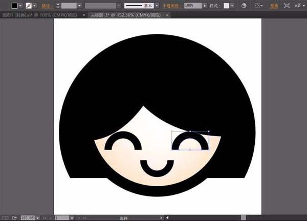Click the align to selection icon
Screen dimensions: 307x221
(258, 5)
